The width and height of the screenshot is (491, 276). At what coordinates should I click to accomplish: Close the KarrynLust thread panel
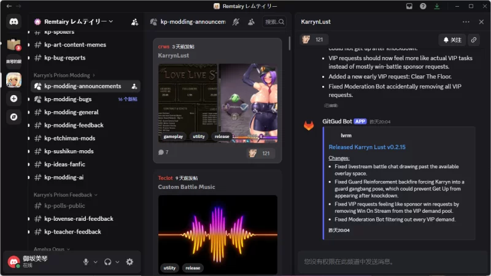coord(481,22)
